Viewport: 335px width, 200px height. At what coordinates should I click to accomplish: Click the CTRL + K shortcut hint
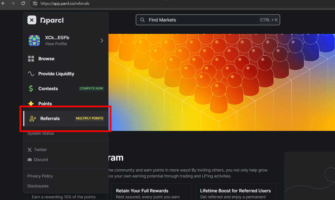[x=269, y=20]
